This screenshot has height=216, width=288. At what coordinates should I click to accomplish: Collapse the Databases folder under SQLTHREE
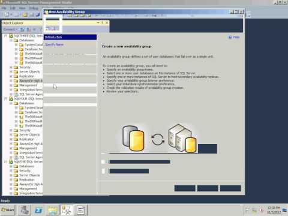(x=11, y=40)
